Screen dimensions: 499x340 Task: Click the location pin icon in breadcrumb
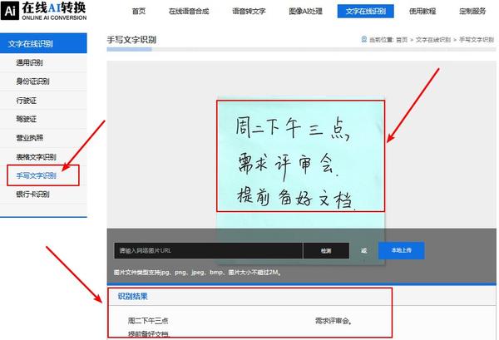364,39
